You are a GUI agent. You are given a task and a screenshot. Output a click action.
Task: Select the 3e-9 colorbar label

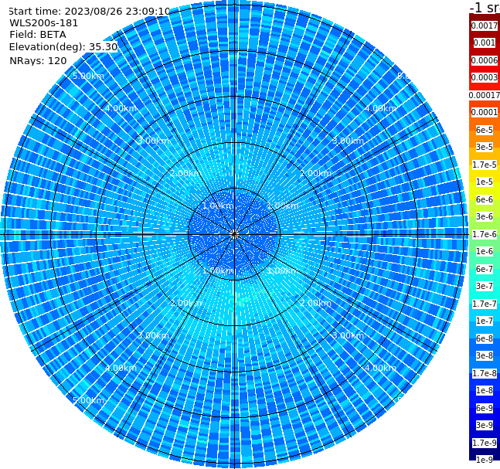485,425
